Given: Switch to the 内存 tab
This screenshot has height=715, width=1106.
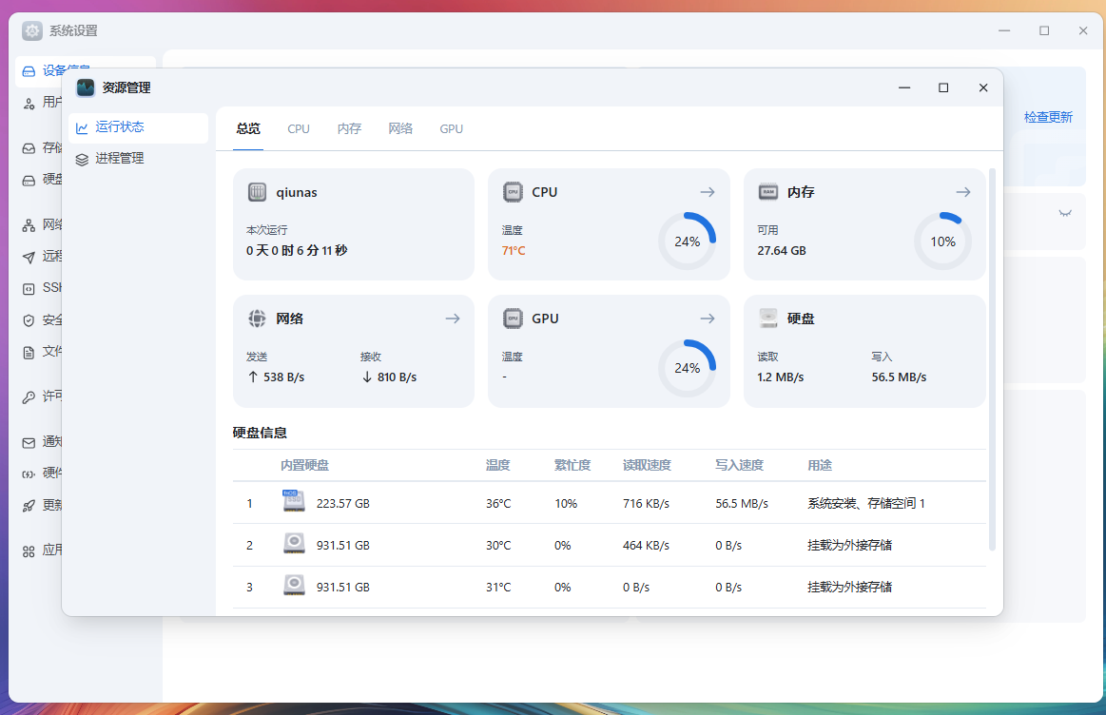Looking at the screenshot, I should click(x=349, y=128).
